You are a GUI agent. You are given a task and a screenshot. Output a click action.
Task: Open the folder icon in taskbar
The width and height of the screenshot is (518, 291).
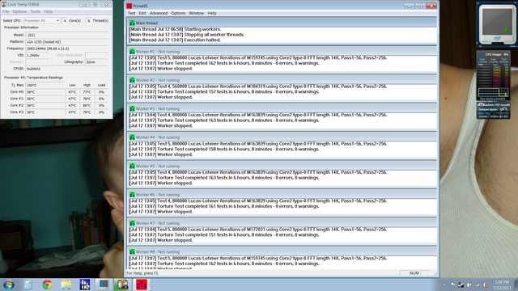66,285
